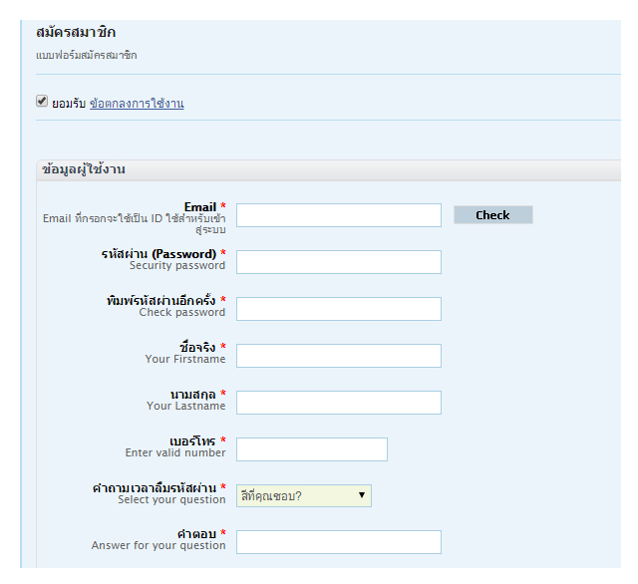
Task: Click the ชื่อจริง firstname label
Action: click(197, 347)
